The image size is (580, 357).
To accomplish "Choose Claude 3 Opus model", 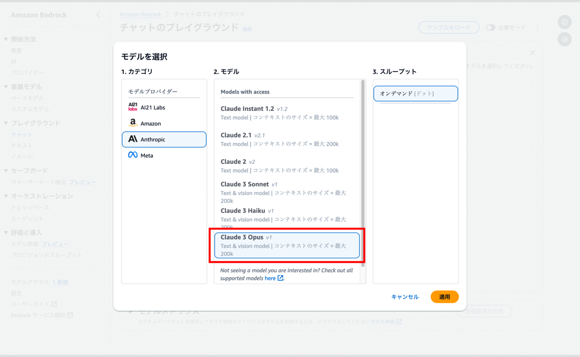I will [x=287, y=246].
